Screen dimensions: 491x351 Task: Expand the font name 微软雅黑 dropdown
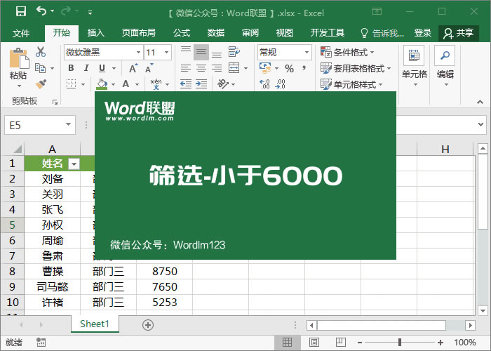[137, 52]
